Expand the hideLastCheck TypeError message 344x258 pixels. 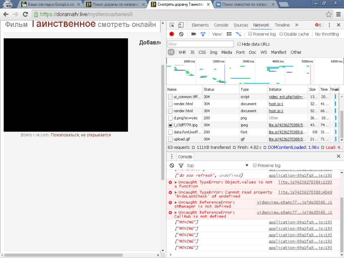click(176, 192)
